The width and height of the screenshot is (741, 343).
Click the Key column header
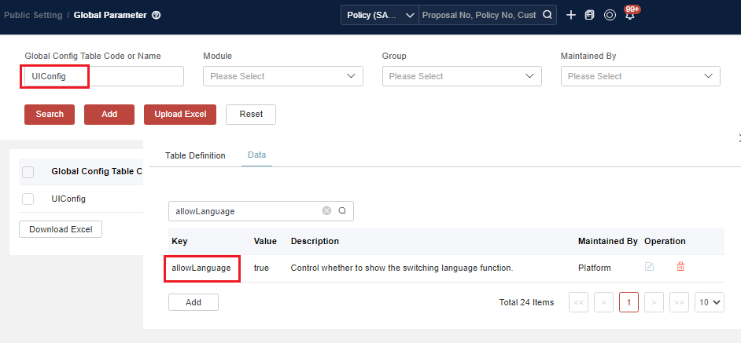pyautogui.click(x=179, y=241)
